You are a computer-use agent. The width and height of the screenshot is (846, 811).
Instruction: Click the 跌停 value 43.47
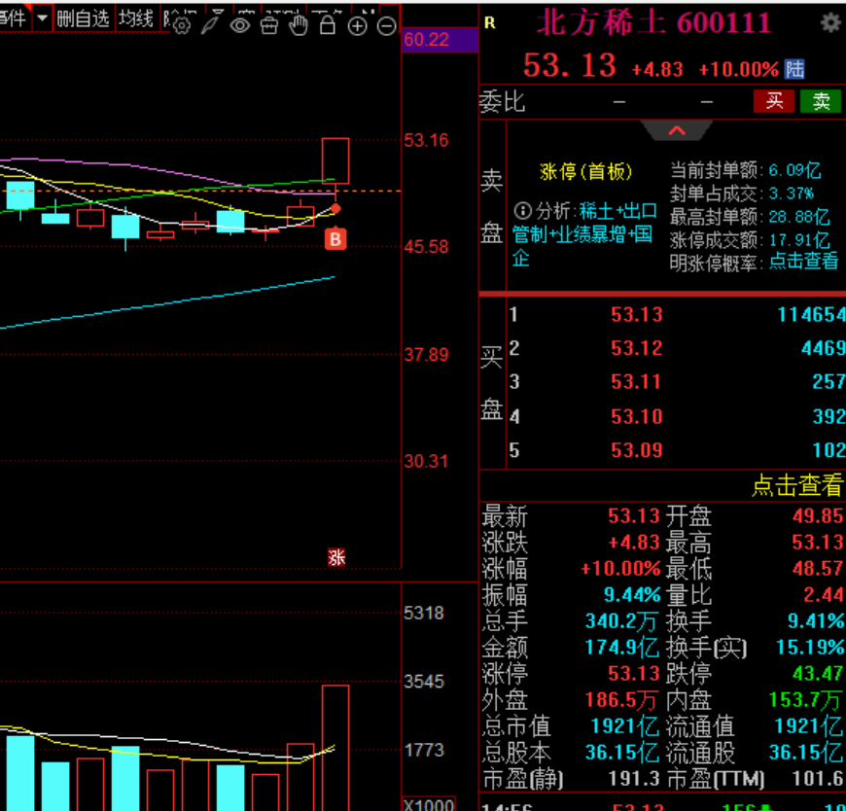point(818,674)
